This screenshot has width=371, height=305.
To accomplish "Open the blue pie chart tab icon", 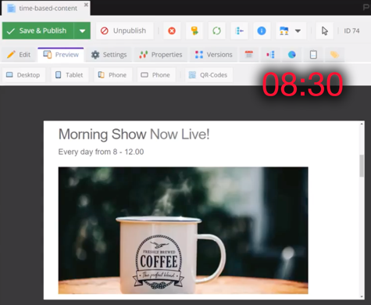I will coord(291,55).
